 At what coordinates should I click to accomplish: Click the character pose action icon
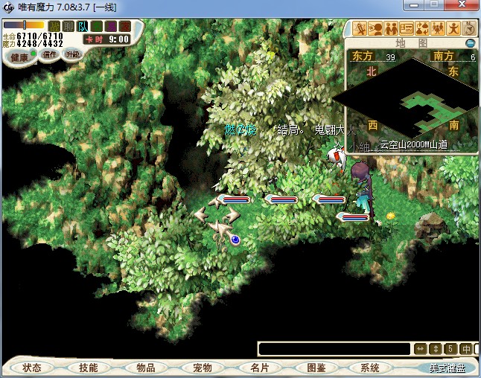click(453, 28)
